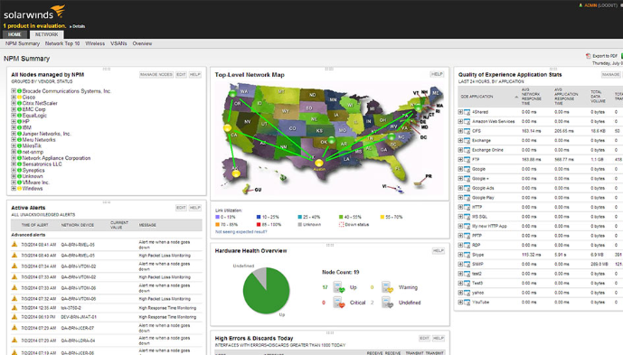Click the Meru Networks status icon
The width and height of the screenshot is (623, 355).
coord(19,140)
